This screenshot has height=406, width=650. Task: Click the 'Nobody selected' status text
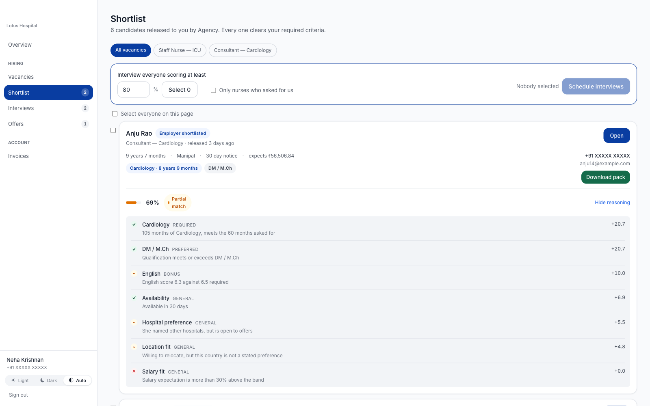click(x=537, y=86)
